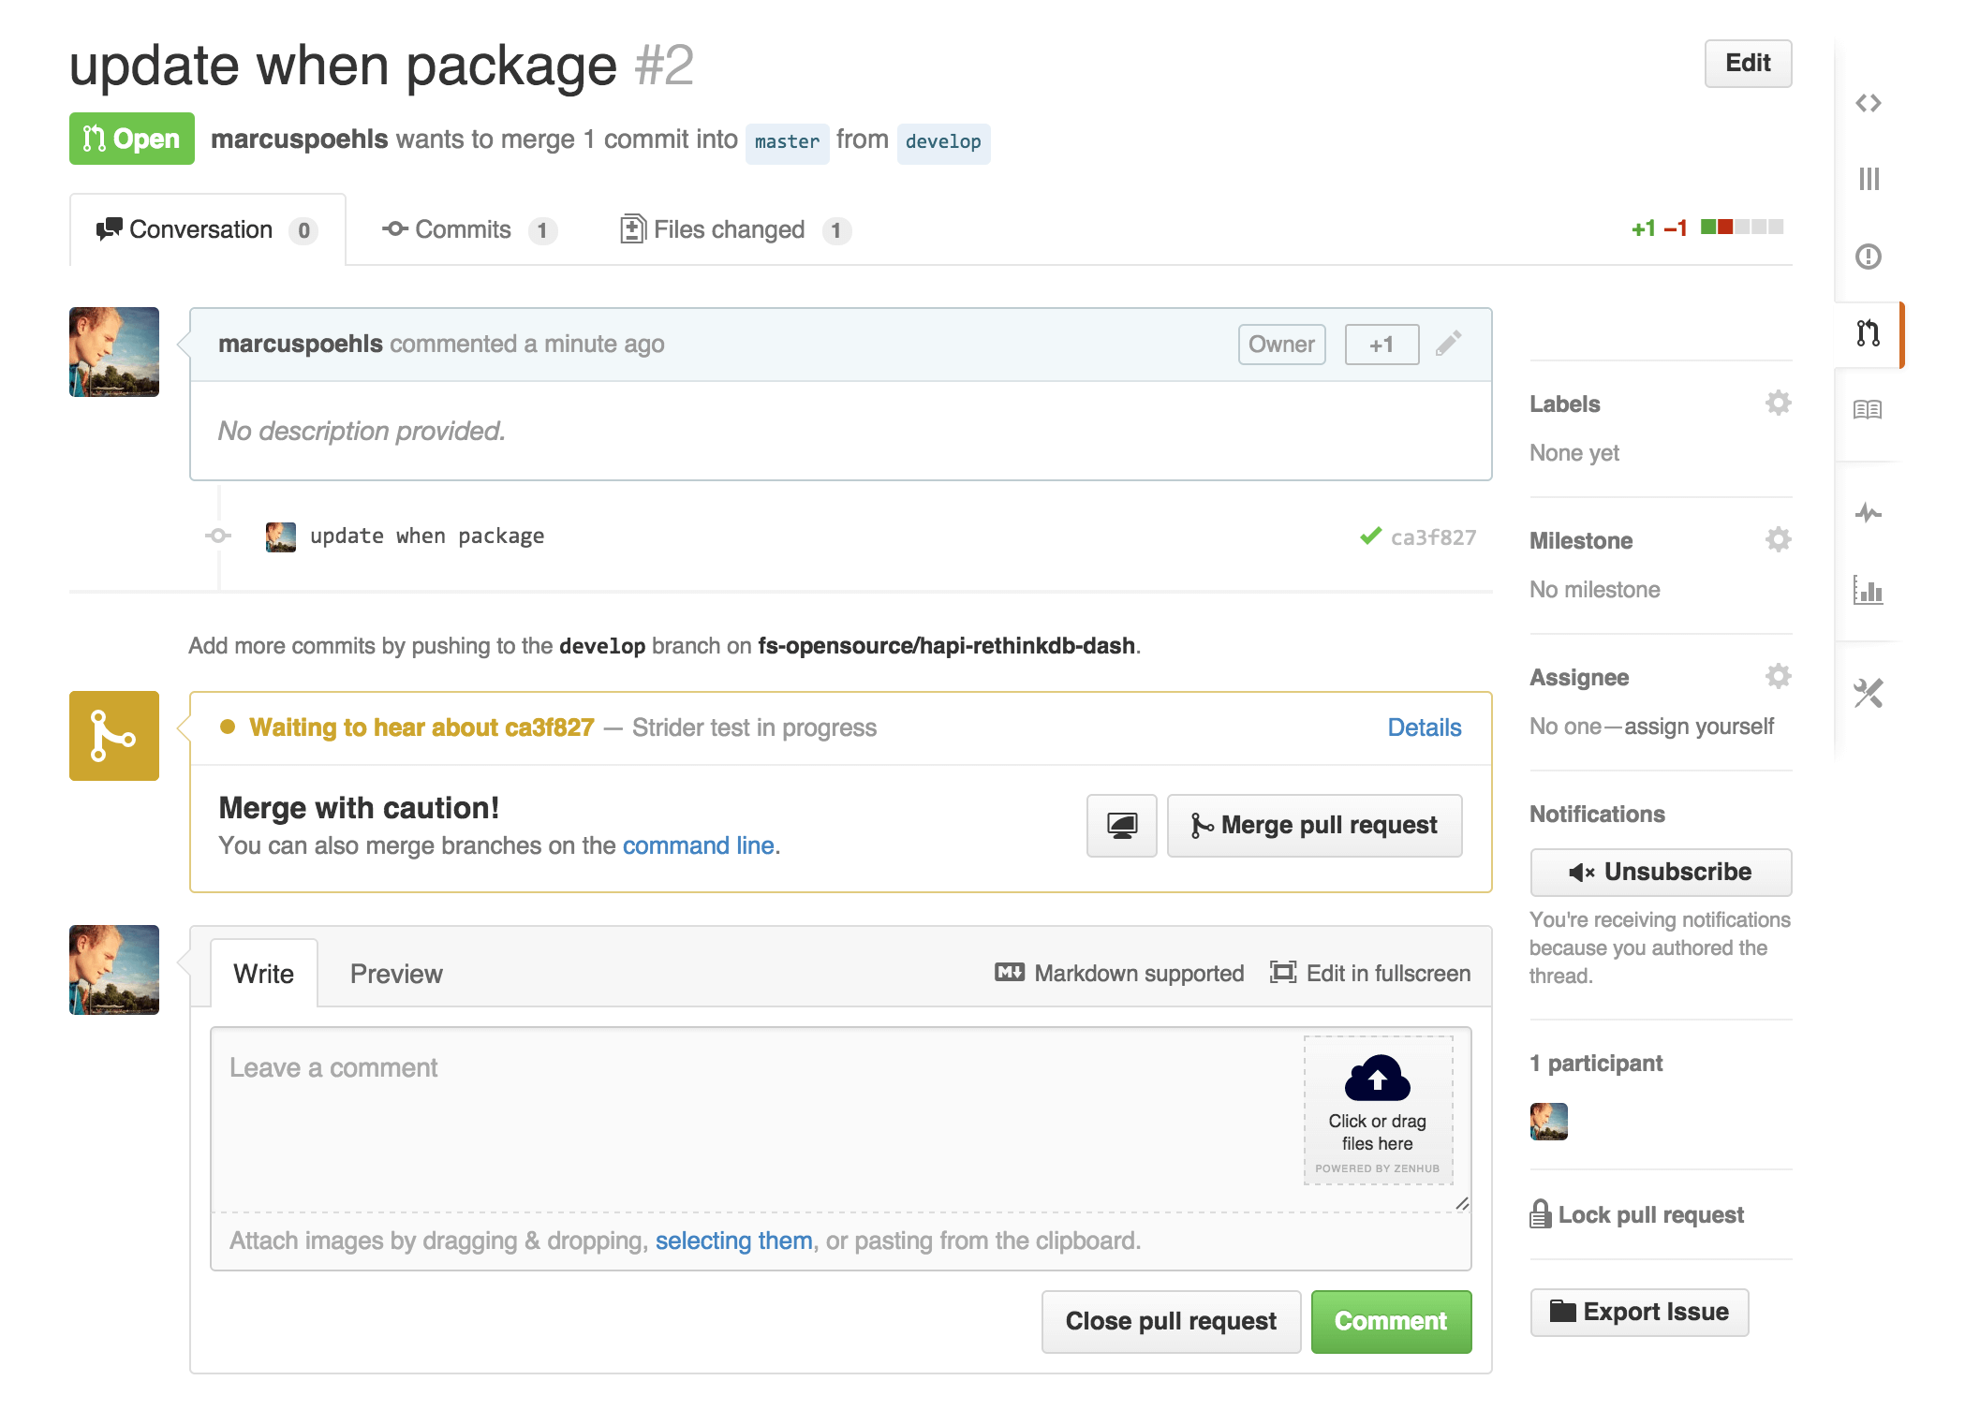Click the Click or drag files here dropzone
The height and width of the screenshot is (1410, 1965).
(x=1378, y=1110)
